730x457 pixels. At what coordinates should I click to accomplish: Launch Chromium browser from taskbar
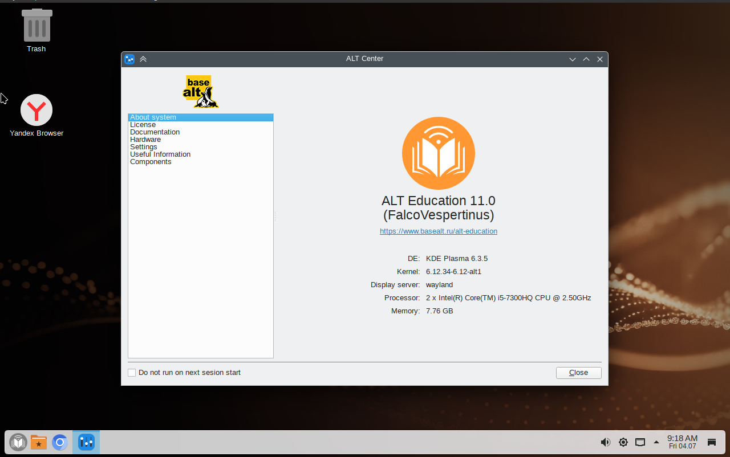[60, 442]
